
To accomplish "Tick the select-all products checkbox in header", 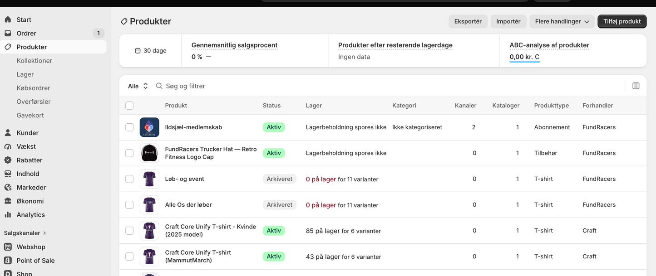I will click(129, 106).
